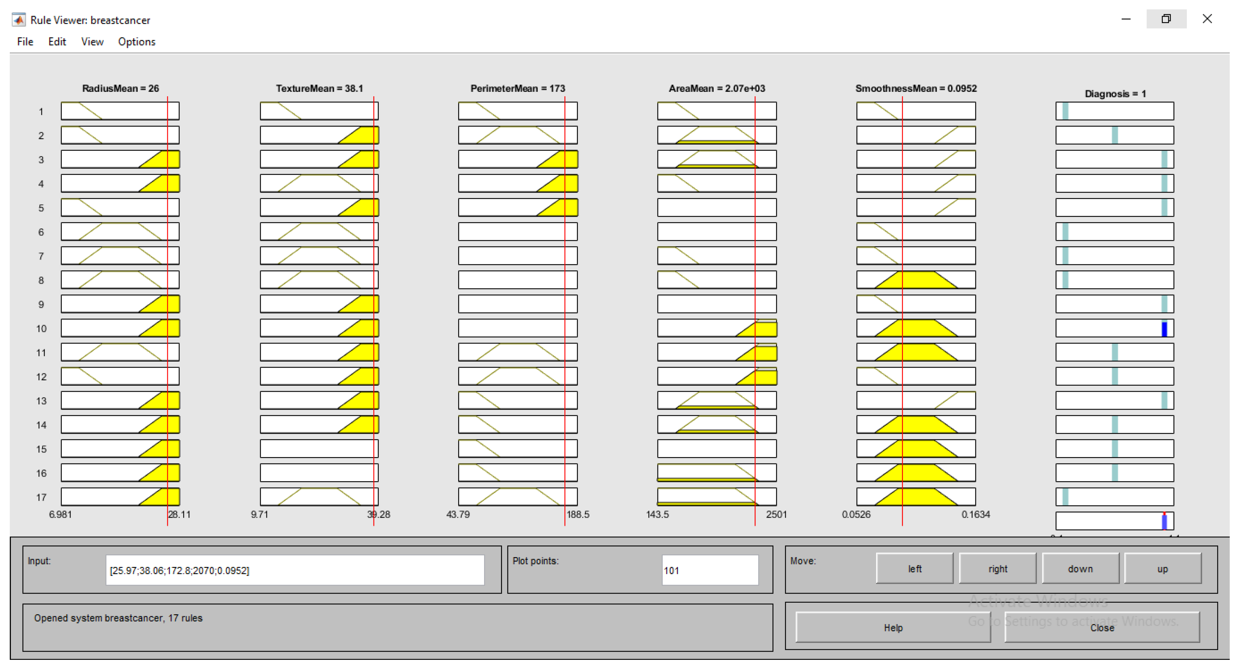Screen dimensions: 1241x670
Task: Click the AreaMean plot for rule 16
Action: point(717,472)
